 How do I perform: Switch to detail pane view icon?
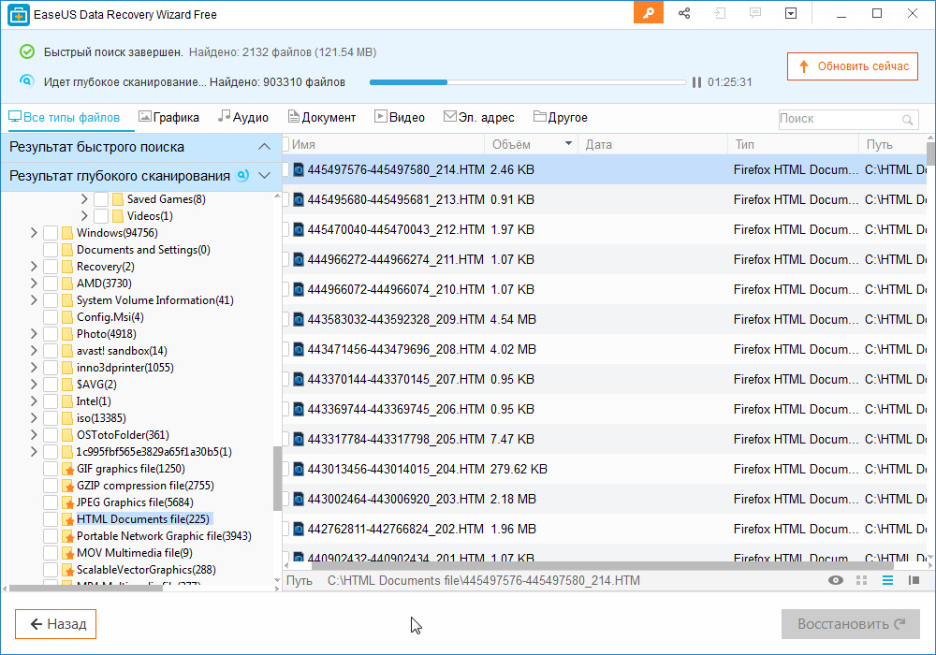point(914,580)
